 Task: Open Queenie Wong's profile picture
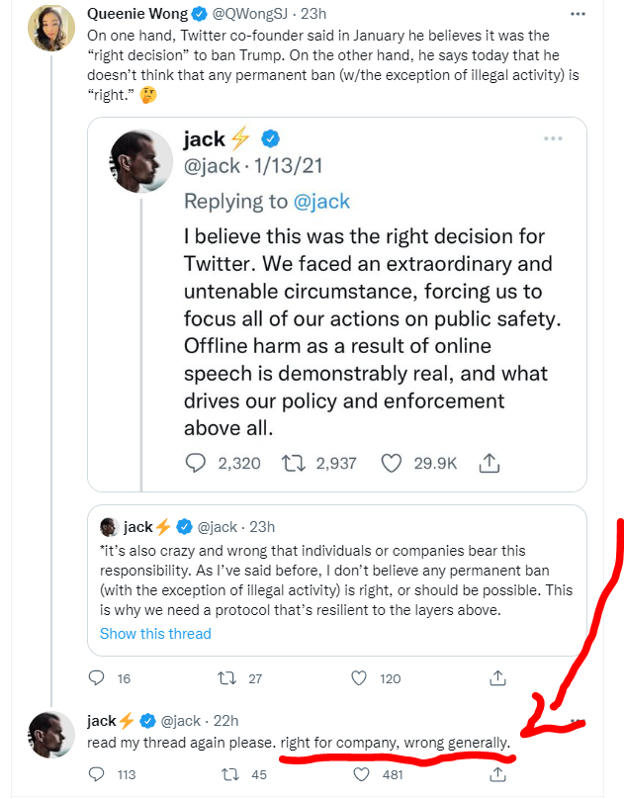tap(47, 26)
